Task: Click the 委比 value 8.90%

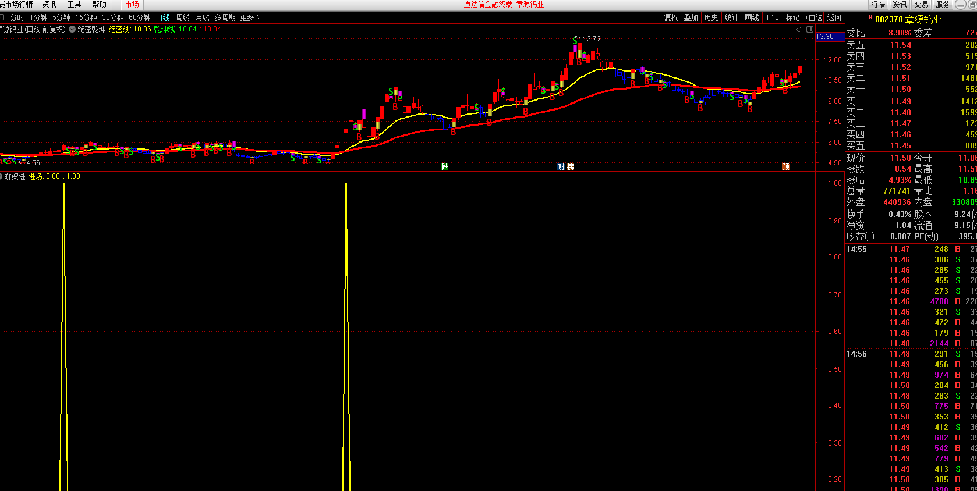Action: coord(900,33)
